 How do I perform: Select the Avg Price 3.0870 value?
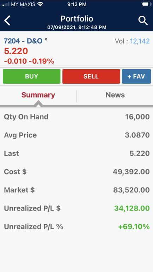(x=137, y=135)
